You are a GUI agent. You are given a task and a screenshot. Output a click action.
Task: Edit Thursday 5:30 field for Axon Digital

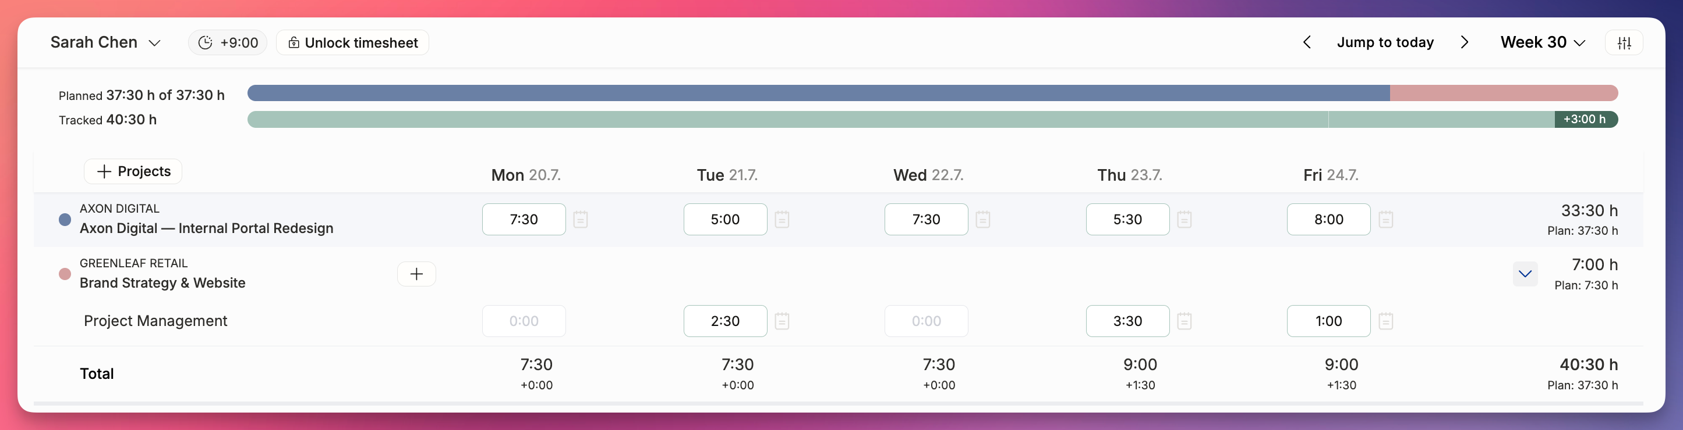coord(1127,220)
